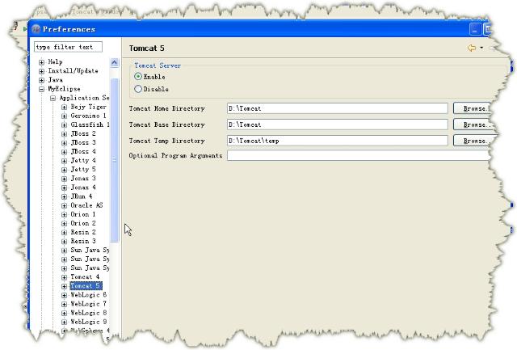The image size is (517, 350).
Task: Expand the JBoss 3 node
Action: [x=65, y=143]
